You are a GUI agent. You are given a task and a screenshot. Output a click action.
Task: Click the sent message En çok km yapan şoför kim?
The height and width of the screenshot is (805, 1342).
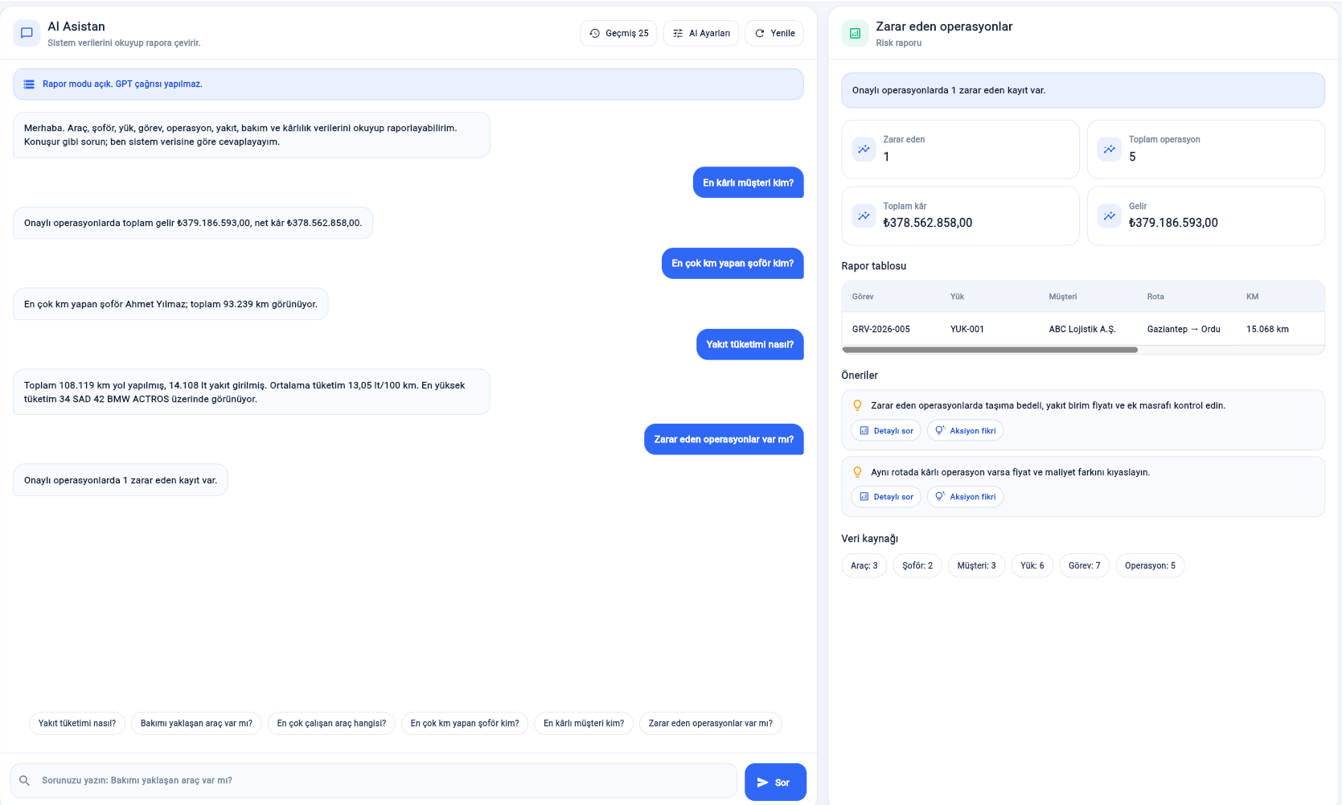733,263
